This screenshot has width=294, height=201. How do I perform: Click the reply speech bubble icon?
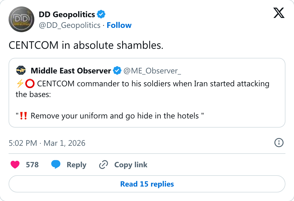56,165
